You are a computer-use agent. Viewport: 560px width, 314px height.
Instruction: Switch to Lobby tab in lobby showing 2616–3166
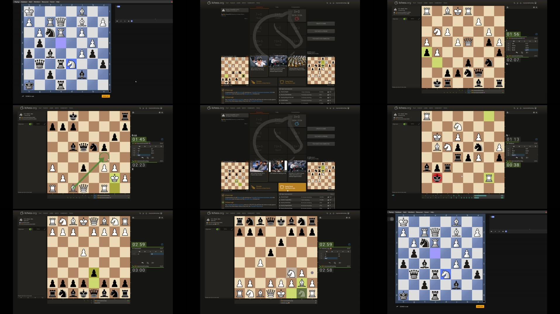277,7
